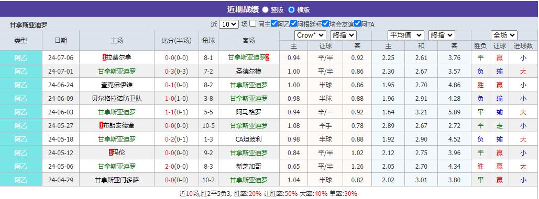Click away odds 1.26 on 24-05-06 row
The height and width of the screenshot is (199, 539).
coord(357,167)
